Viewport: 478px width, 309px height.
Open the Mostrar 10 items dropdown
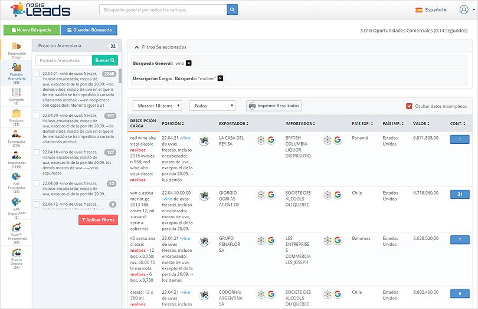point(158,106)
